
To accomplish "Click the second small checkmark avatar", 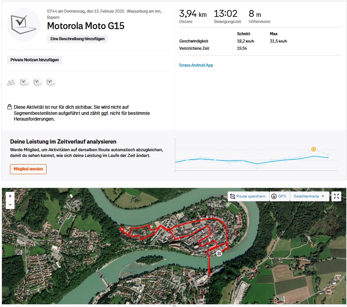I will pos(37,82).
